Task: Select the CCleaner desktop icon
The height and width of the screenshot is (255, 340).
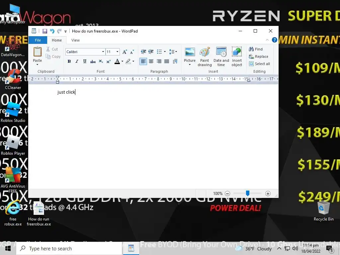Action: [13, 79]
